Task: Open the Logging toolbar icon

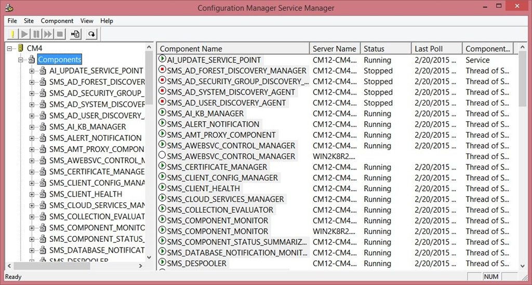Action: coord(75,34)
